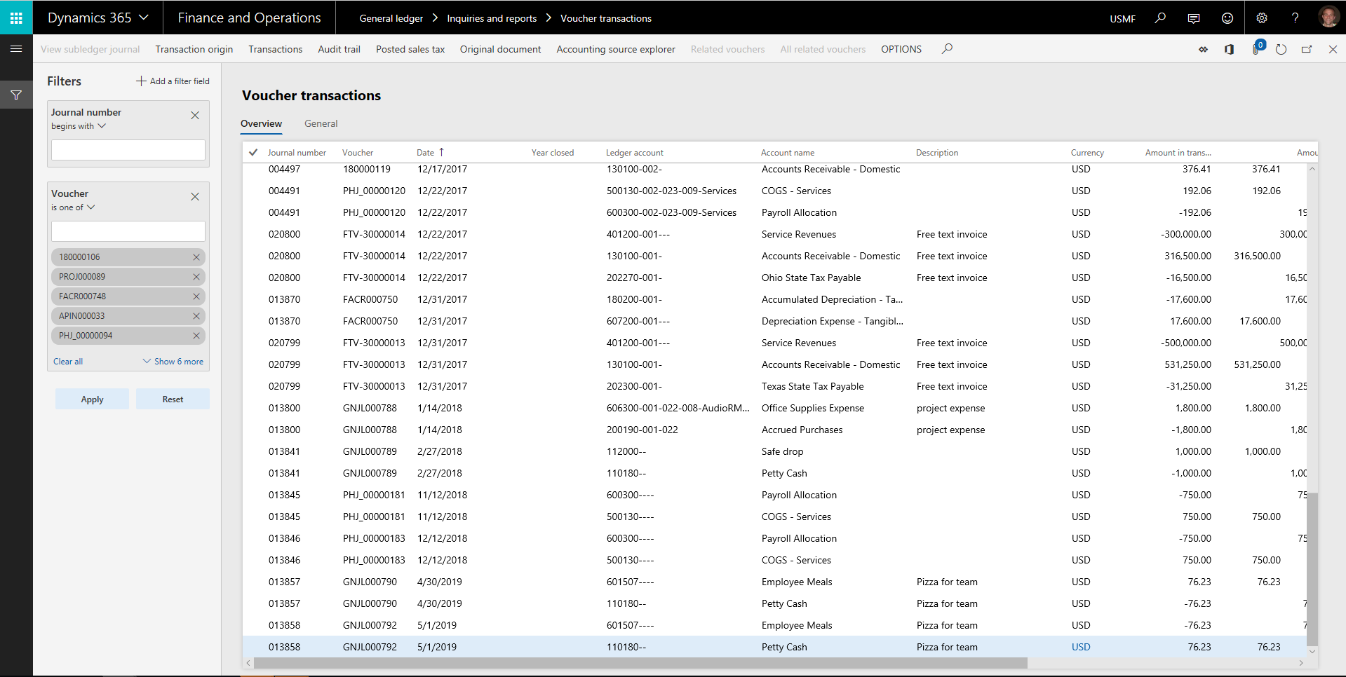1346x677 pixels.
Task: Open the page in a new window
Action: pos(1307,49)
